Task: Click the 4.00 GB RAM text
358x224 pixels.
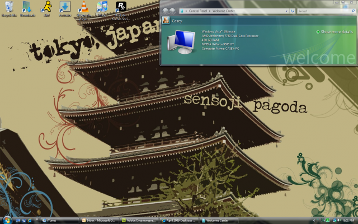Action: 210,40
